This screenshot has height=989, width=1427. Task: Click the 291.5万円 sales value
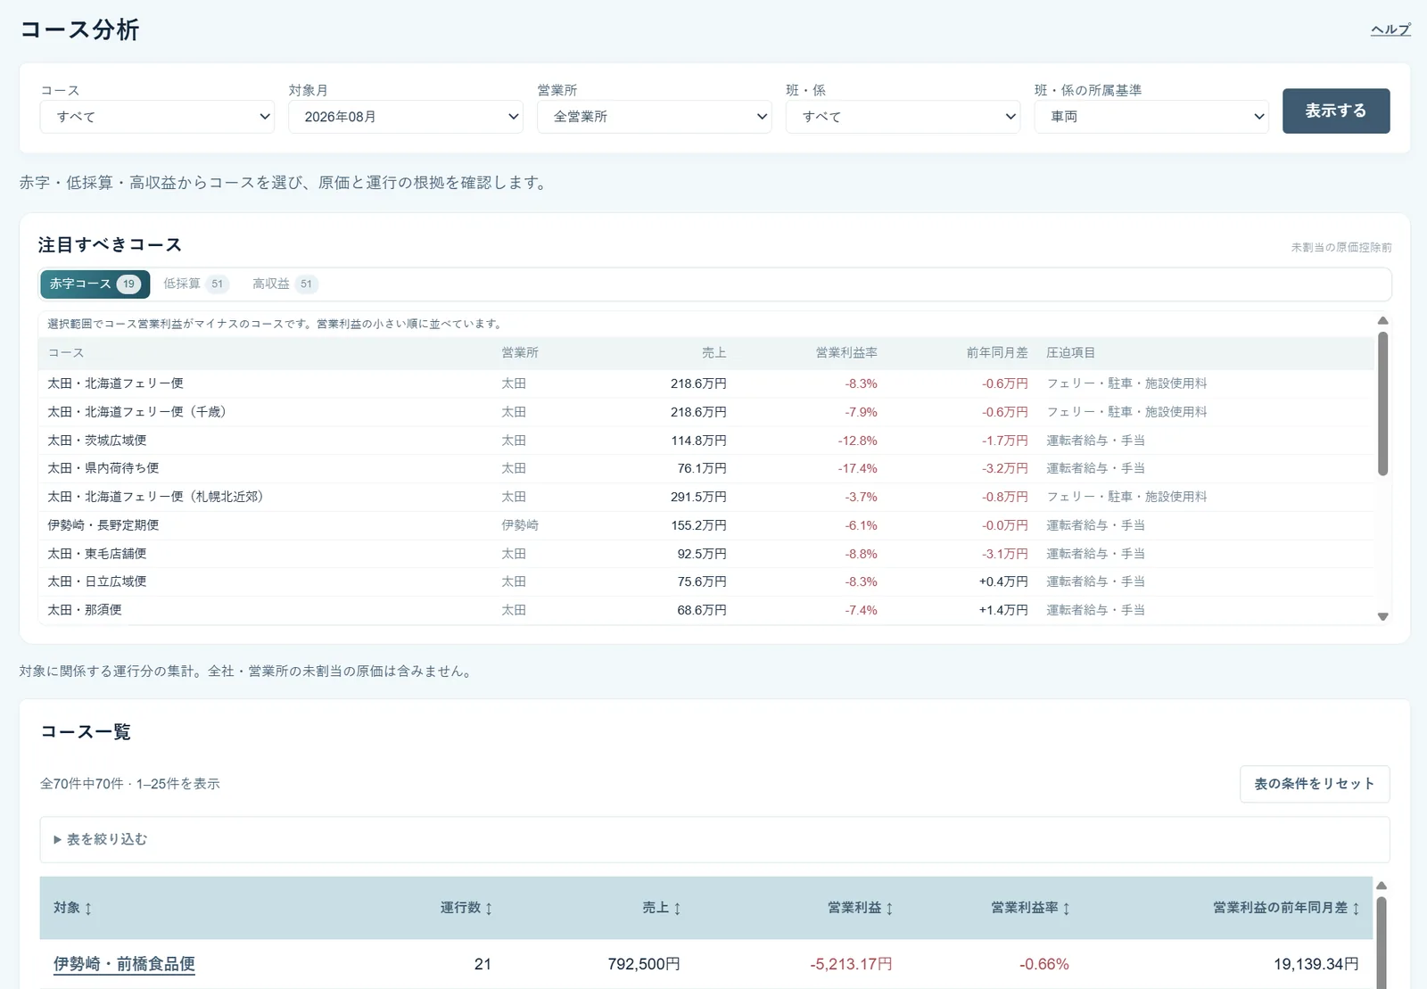tap(698, 497)
